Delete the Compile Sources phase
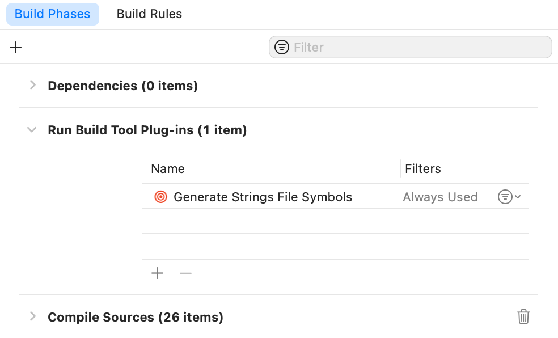 (x=523, y=316)
